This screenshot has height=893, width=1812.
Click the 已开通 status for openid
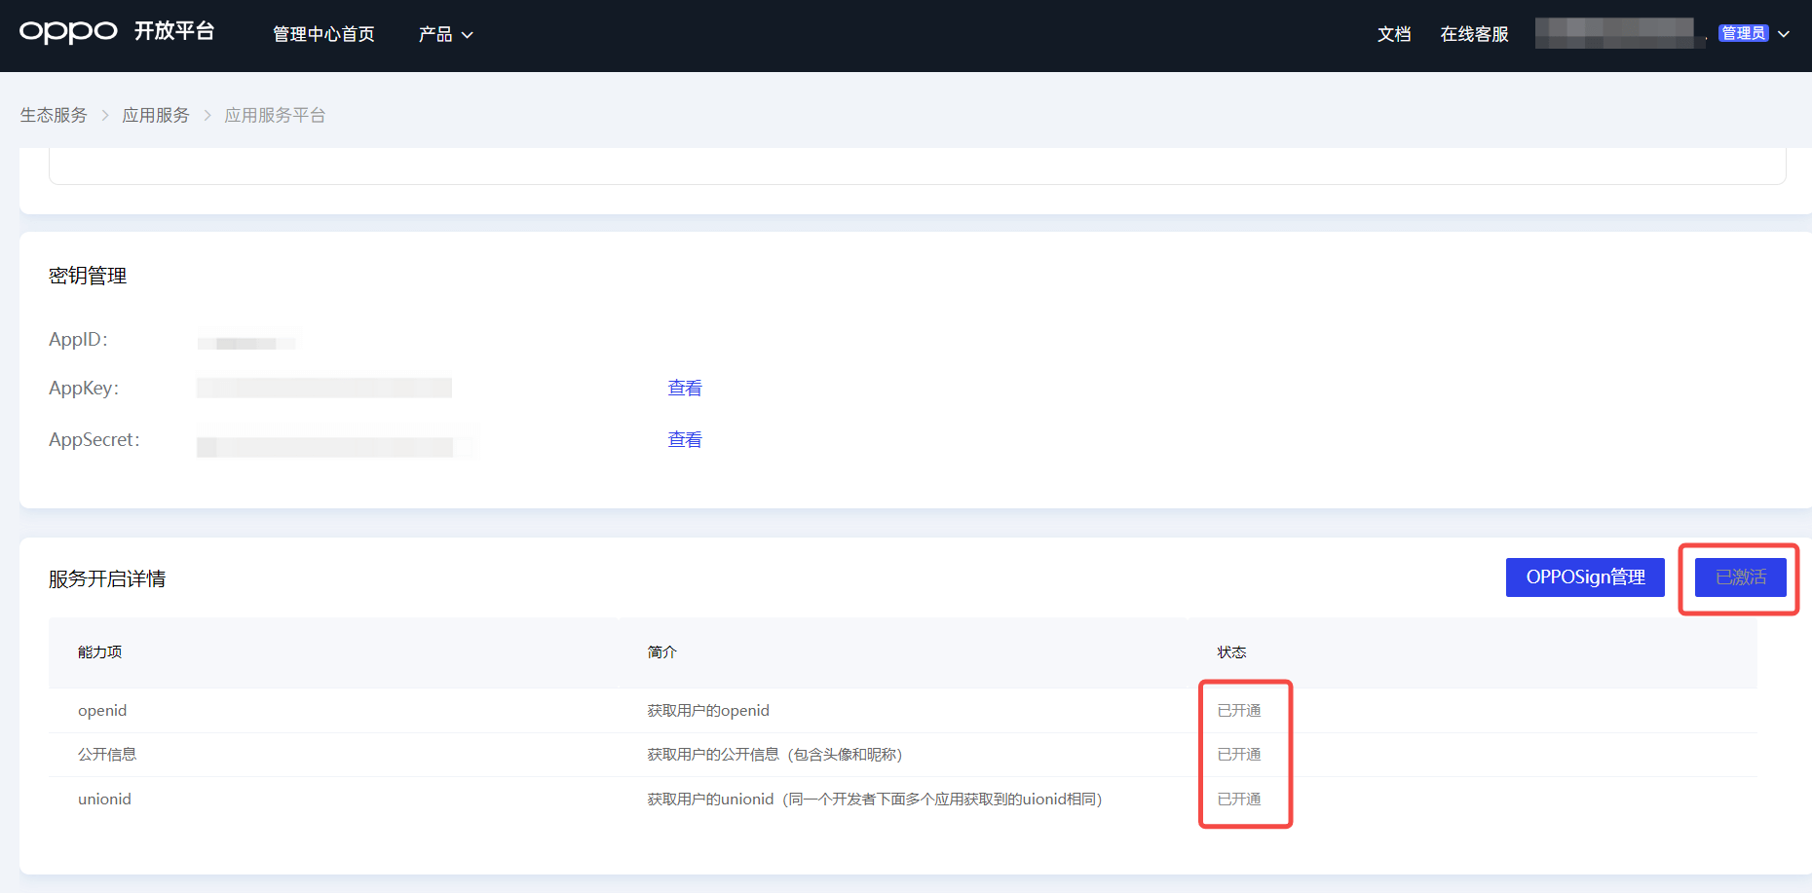1239,711
